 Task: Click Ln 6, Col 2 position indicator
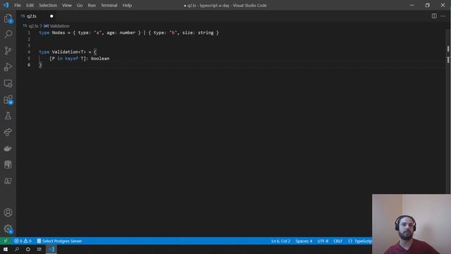point(280,241)
